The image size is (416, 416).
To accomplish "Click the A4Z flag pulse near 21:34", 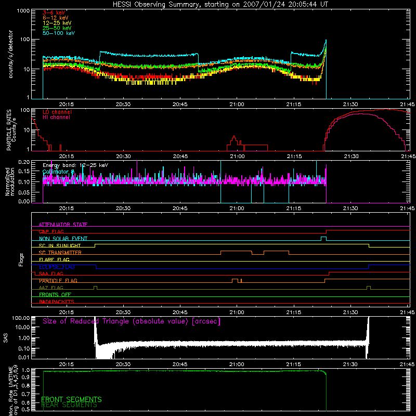I will point(369,288).
